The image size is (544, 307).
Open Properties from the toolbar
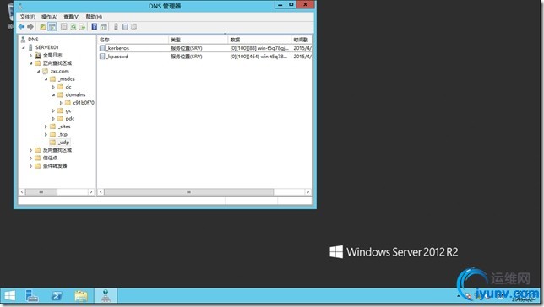(x=64, y=27)
